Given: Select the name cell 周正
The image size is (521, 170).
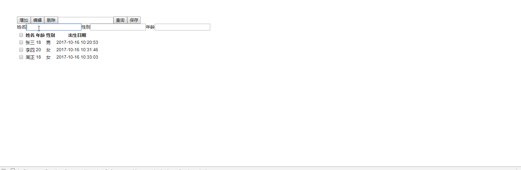Looking at the screenshot, I should pos(30,57).
